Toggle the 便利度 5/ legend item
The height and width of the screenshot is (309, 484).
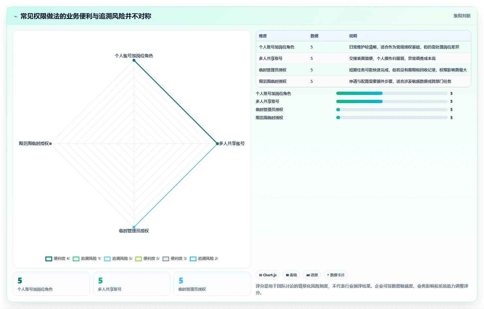coord(147,259)
